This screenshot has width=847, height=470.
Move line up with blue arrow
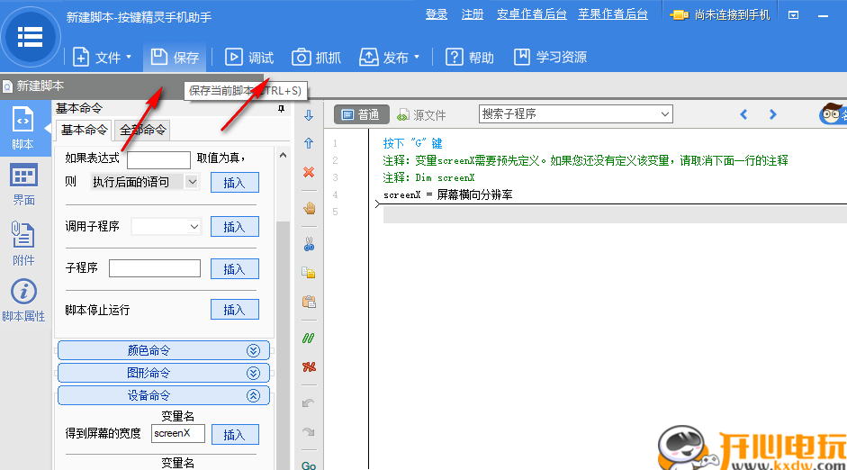tap(309, 143)
